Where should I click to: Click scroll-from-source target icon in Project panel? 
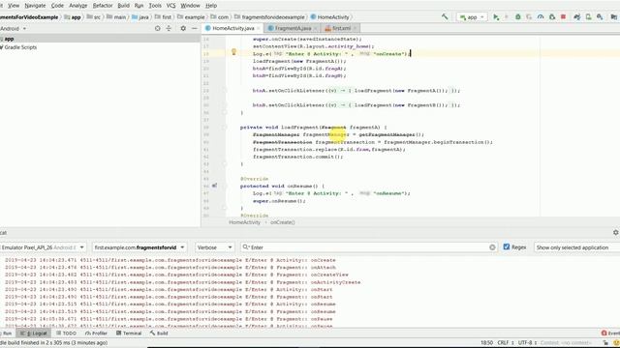(157, 28)
